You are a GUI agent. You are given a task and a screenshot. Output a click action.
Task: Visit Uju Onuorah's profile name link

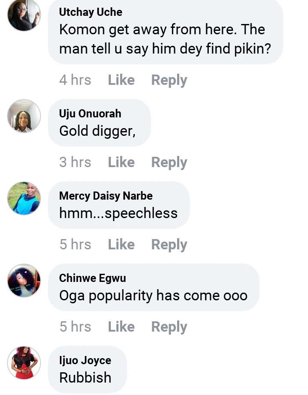pyautogui.click(x=90, y=114)
